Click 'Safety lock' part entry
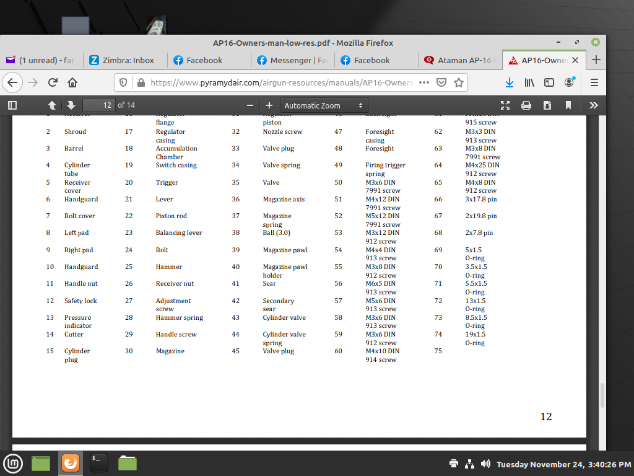Image resolution: width=634 pixels, height=476 pixels. (x=80, y=301)
